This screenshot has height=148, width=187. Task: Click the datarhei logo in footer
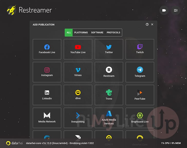tap(14, 143)
